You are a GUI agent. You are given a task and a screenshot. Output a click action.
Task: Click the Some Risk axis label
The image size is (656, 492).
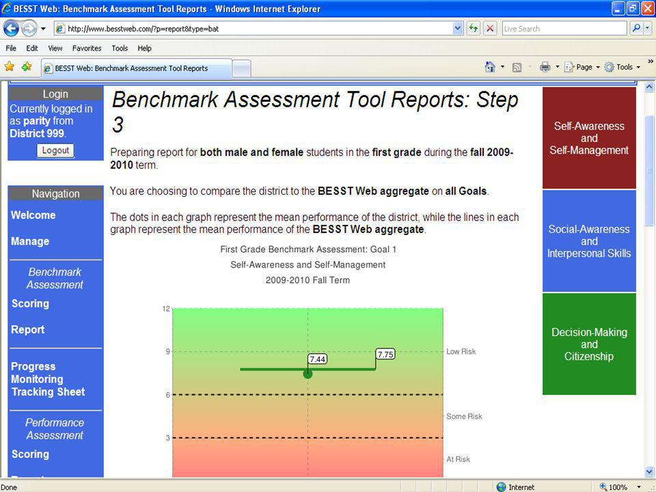(x=464, y=416)
